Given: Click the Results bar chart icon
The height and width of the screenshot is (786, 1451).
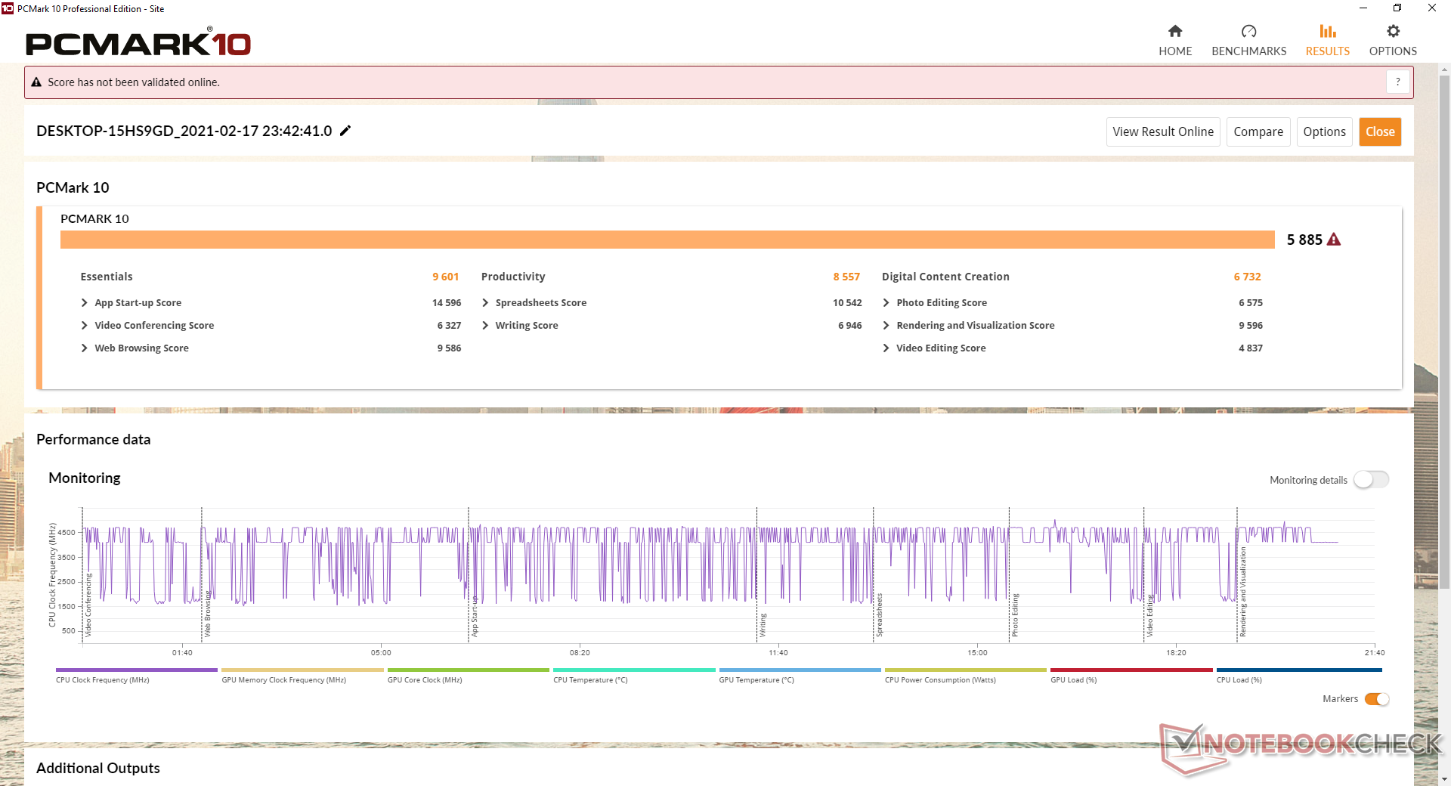Looking at the screenshot, I should pyautogui.click(x=1327, y=31).
